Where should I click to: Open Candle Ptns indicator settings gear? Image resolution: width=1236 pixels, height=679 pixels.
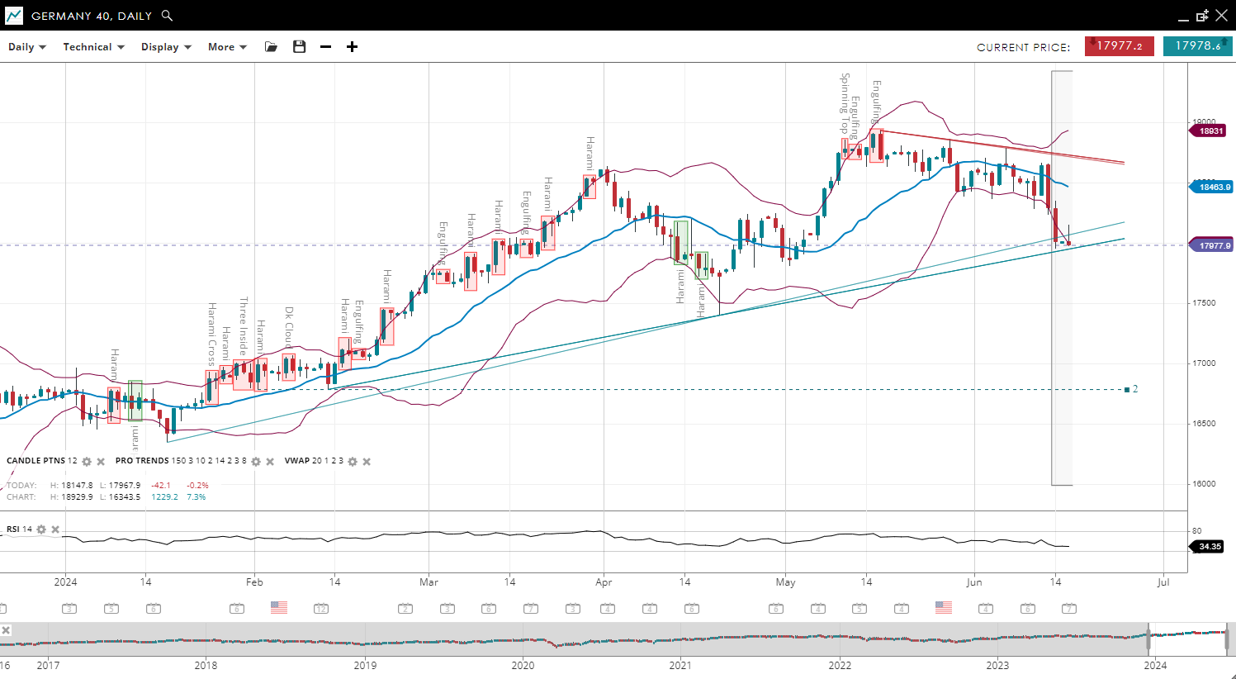coord(87,462)
